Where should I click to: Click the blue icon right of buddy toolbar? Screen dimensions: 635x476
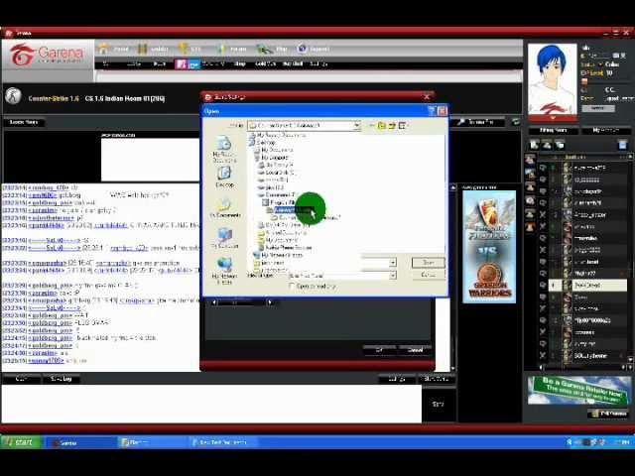point(622,145)
